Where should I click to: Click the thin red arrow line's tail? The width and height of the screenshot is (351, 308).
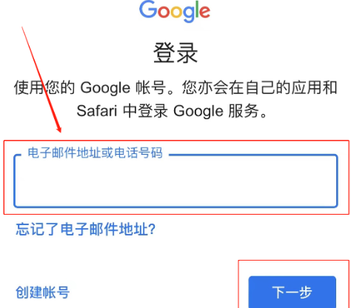pyautogui.click(x=23, y=28)
